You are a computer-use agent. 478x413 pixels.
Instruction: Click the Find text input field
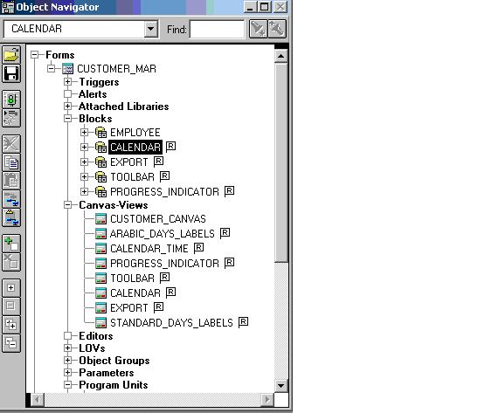tap(217, 29)
